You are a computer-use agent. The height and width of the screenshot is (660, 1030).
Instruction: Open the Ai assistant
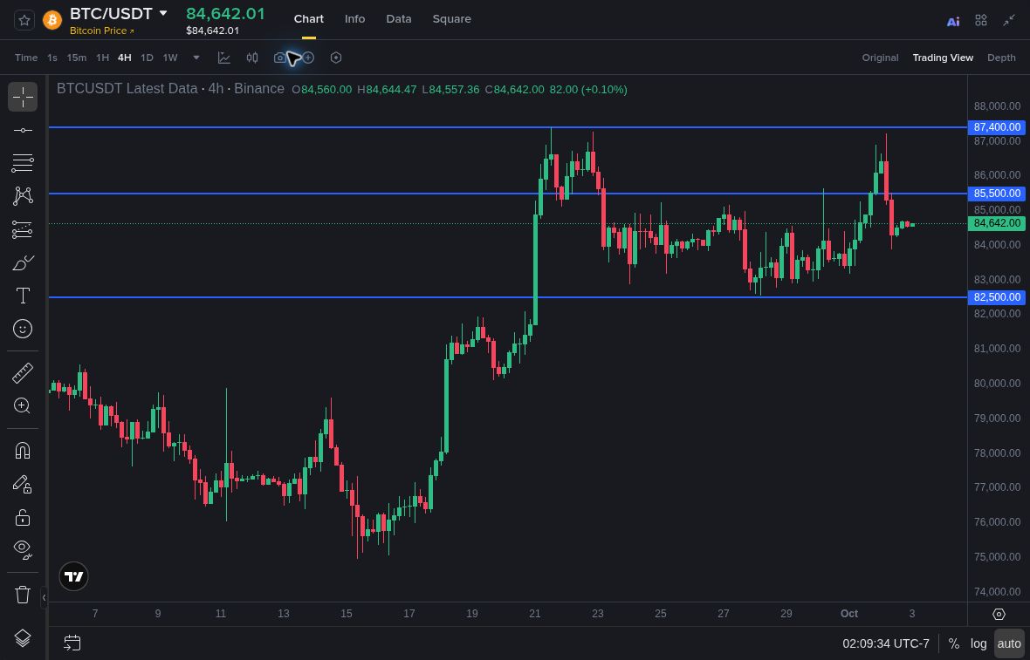tap(953, 21)
